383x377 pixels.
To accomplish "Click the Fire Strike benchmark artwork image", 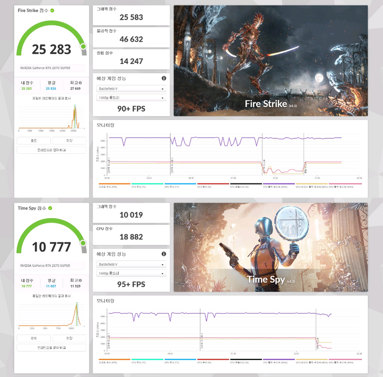I will point(271,60).
